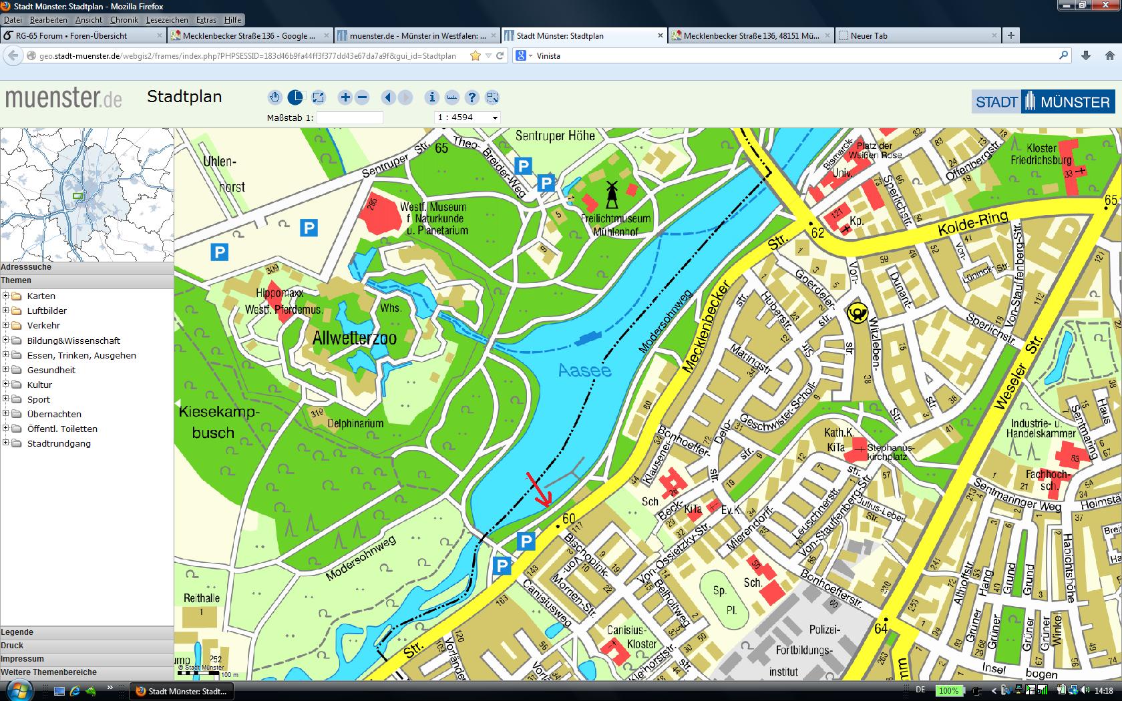Click the full extent map icon
This screenshot has width=1122, height=701.
[319, 97]
